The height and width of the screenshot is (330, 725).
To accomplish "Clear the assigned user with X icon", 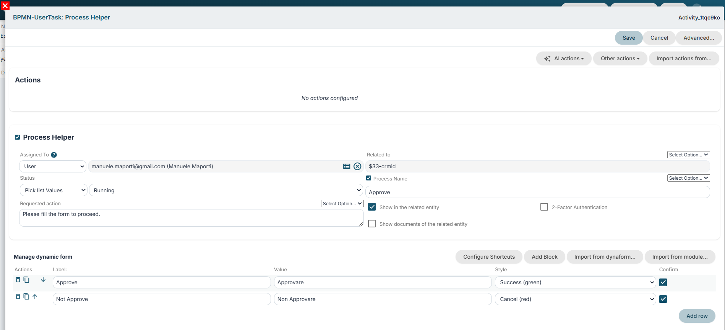I will [x=357, y=166].
